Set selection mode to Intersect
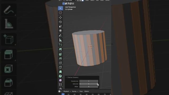Screen dimensions: 169x95 [x=73, y=3]
